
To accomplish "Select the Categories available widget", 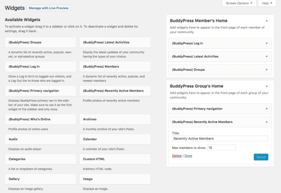I will coord(40,159).
